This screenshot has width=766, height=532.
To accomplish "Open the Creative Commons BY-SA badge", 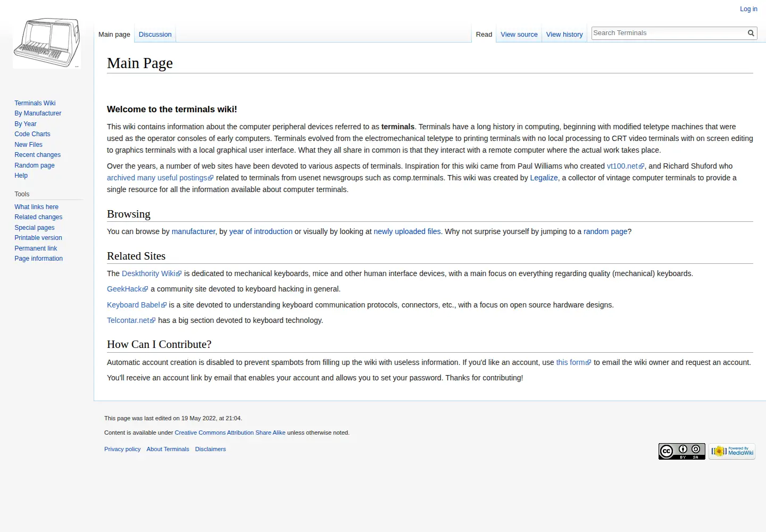I will point(682,451).
